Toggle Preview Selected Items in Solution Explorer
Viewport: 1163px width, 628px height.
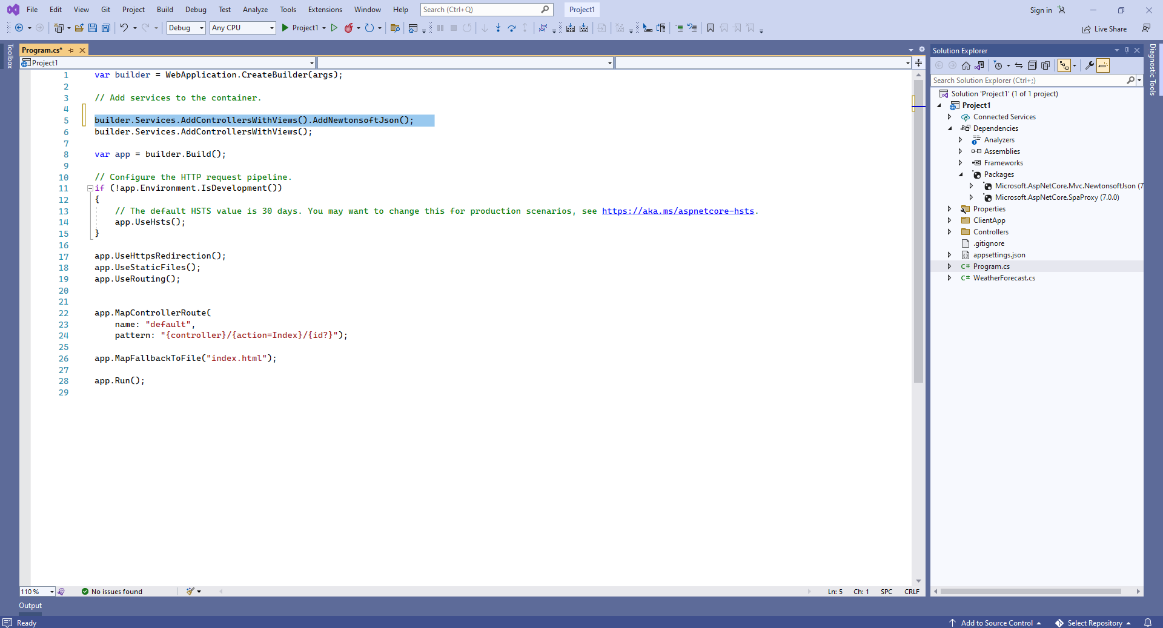pos(1103,65)
